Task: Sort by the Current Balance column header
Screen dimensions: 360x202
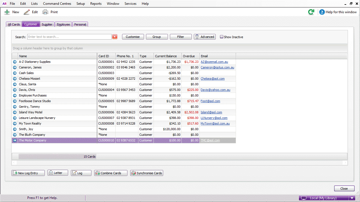Action: (167, 56)
